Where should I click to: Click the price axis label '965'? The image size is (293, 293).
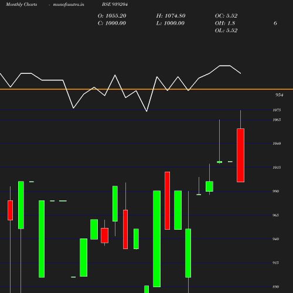275,215
